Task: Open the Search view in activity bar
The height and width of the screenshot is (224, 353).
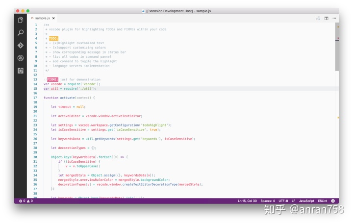Action: pyautogui.click(x=21, y=33)
